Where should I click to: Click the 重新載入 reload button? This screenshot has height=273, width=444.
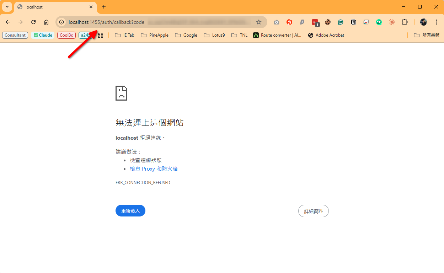click(130, 211)
